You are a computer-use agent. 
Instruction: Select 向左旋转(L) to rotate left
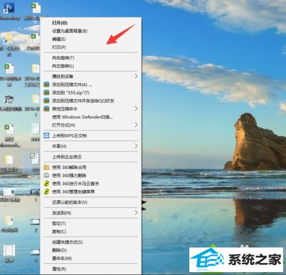point(63,66)
